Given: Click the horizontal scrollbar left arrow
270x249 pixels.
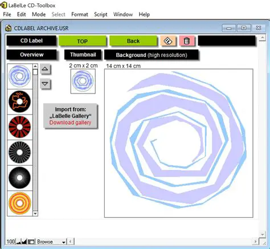Looking at the screenshot, I should click(71, 242).
